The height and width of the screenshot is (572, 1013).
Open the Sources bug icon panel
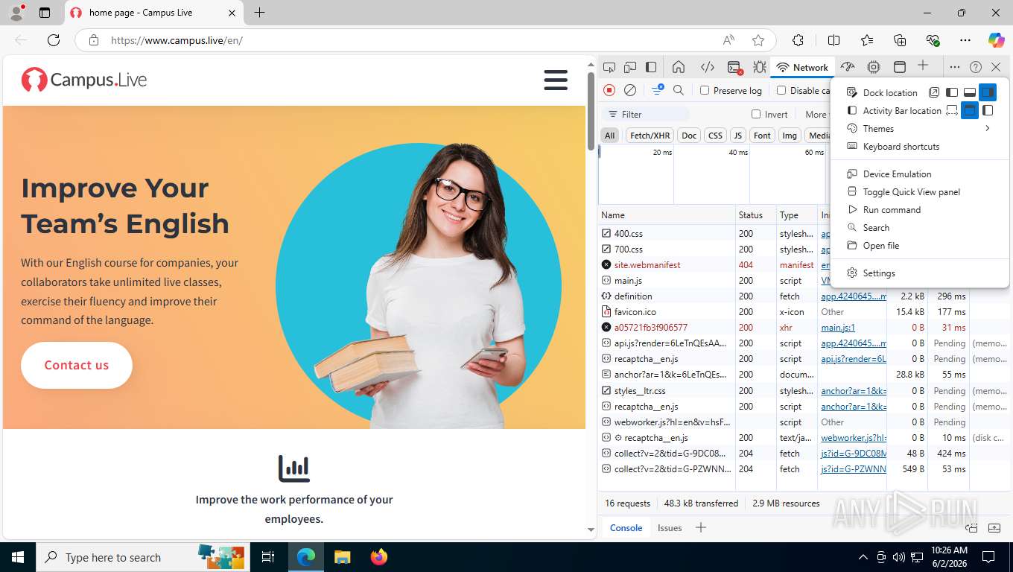(759, 67)
